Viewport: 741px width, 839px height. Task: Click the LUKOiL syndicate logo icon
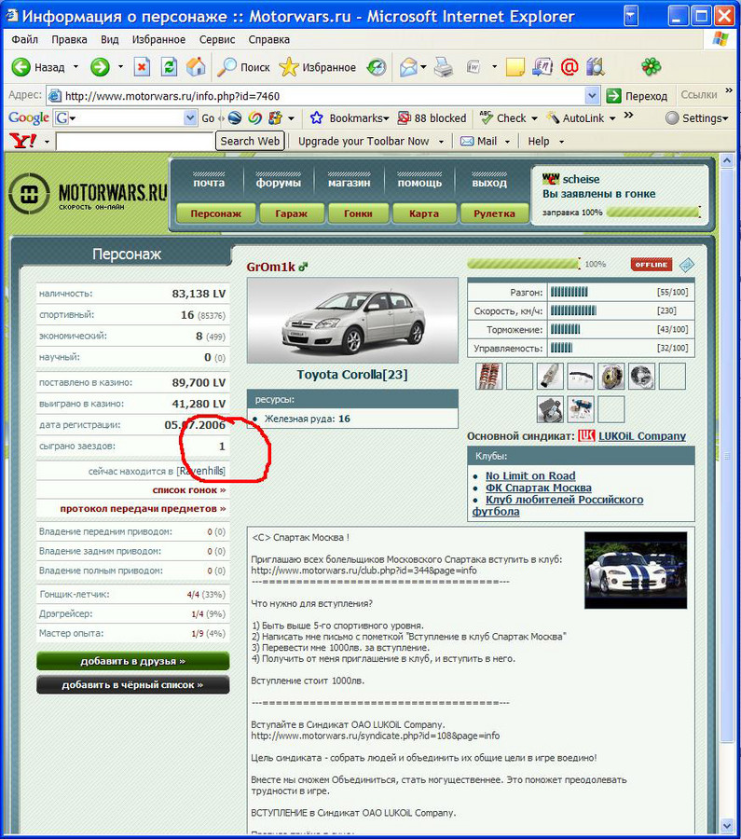[586, 435]
